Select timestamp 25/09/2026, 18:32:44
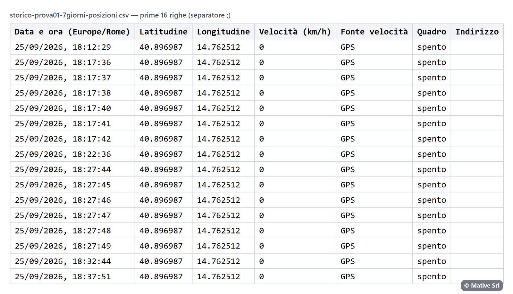513x294 pixels. (63, 261)
